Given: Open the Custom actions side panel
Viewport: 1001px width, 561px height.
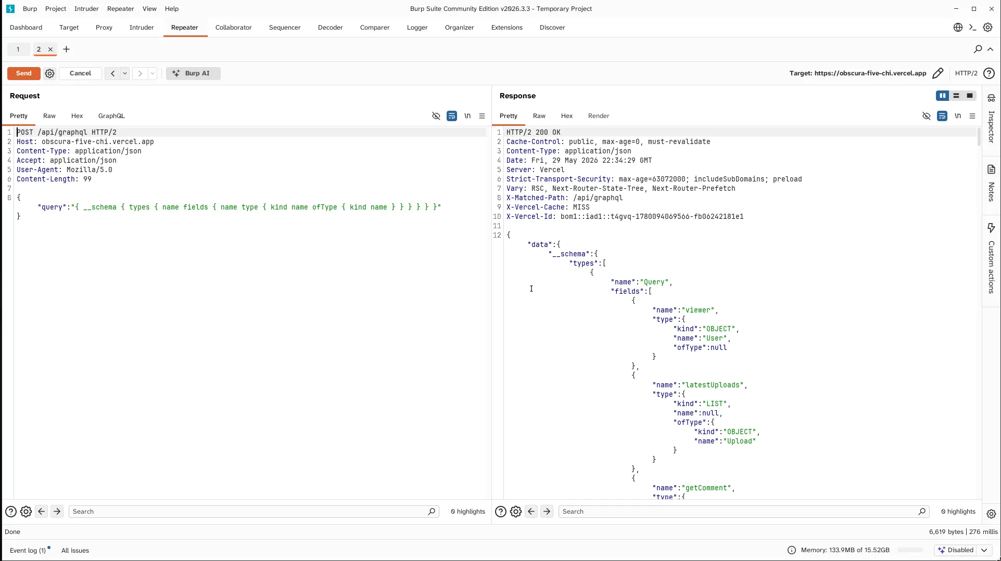Looking at the screenshot, I should point(991,259).
